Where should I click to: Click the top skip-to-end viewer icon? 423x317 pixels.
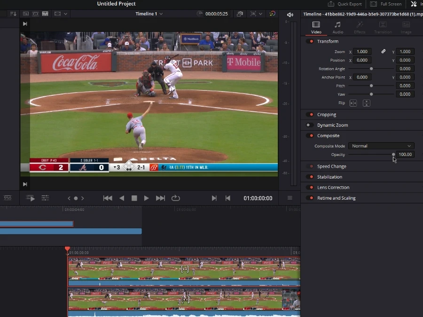tap(25, 24)
